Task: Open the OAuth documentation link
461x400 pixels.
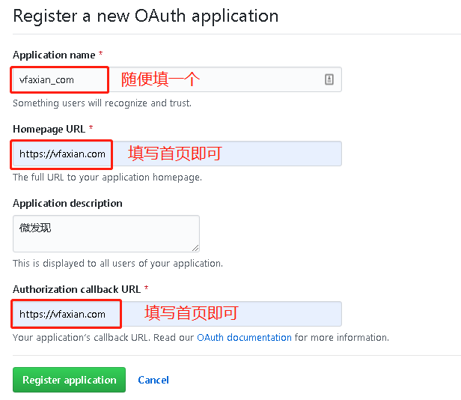Action: [x=244, y=338]
